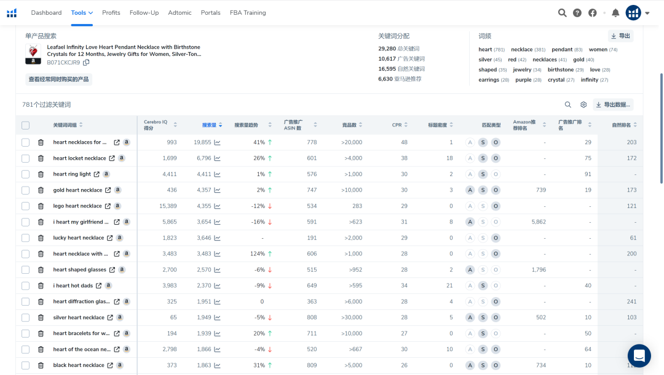Open Amazon search for black heart necklace
Image resolution: width=664 pixels, height=375 pixels.
120,365
